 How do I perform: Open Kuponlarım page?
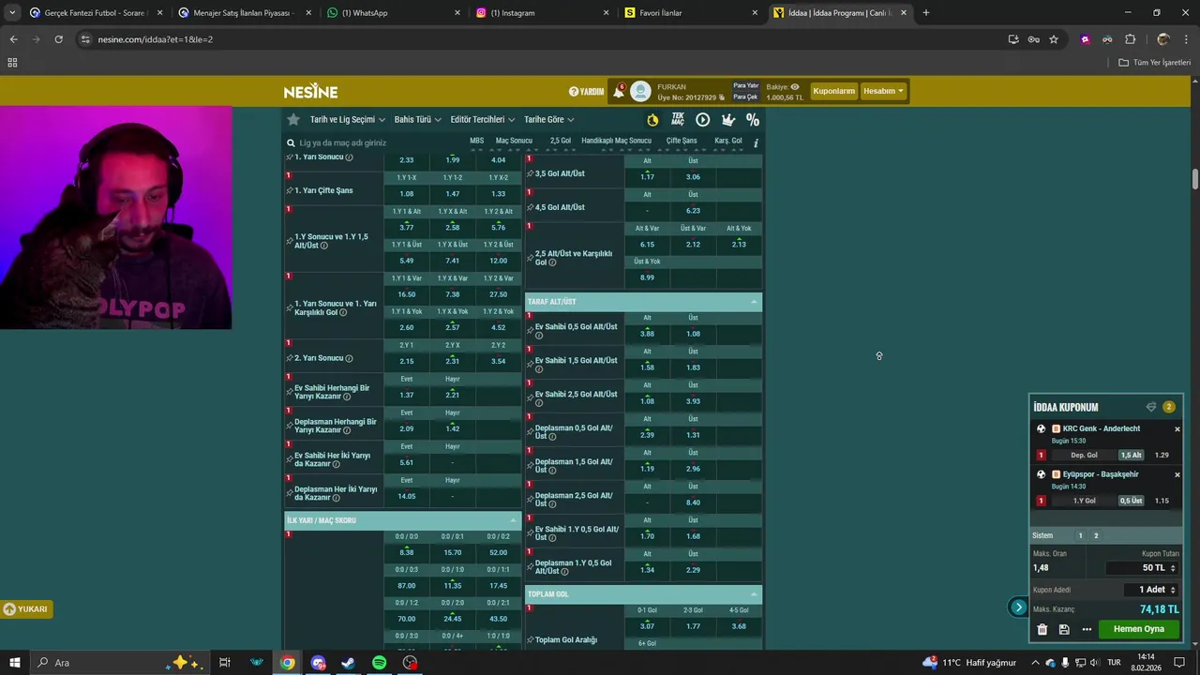tap(833, 91)
